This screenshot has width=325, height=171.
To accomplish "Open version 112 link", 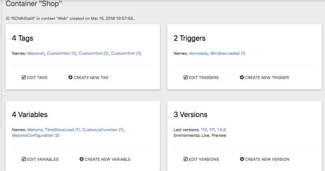I will click(x=204, y=130).
